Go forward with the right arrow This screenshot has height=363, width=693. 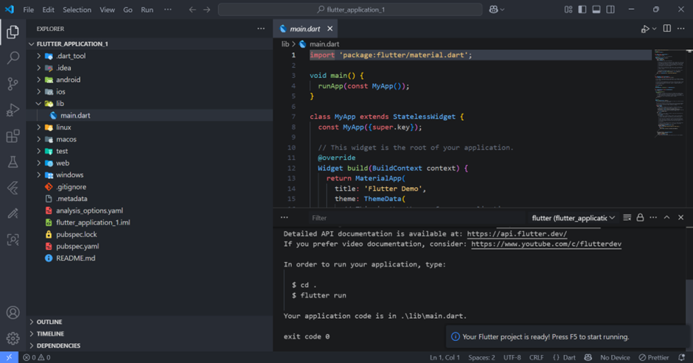(x=207, y=10)
